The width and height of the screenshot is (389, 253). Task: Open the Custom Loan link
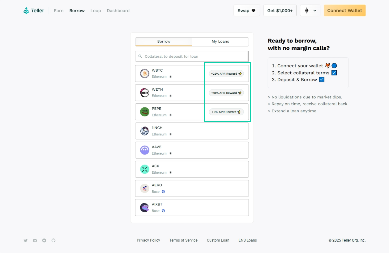(218, 240)
